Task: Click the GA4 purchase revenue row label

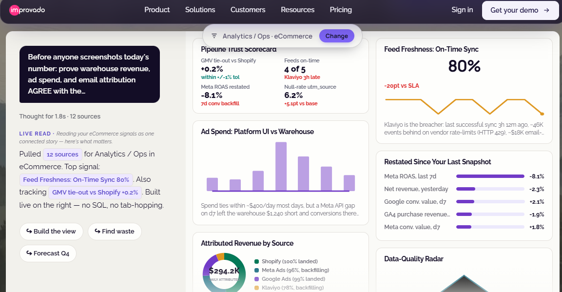Action: click(x=417, y=214)
